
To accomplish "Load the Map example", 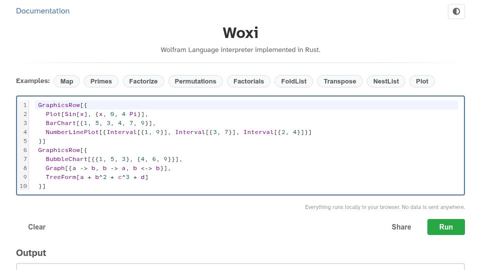I will pos(67,81).
